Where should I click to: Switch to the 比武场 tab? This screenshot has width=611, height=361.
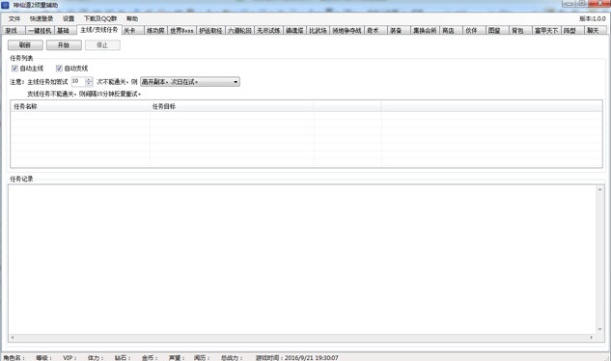[318, 31]
